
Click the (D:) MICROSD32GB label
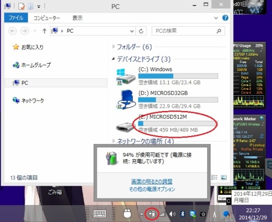163,93
